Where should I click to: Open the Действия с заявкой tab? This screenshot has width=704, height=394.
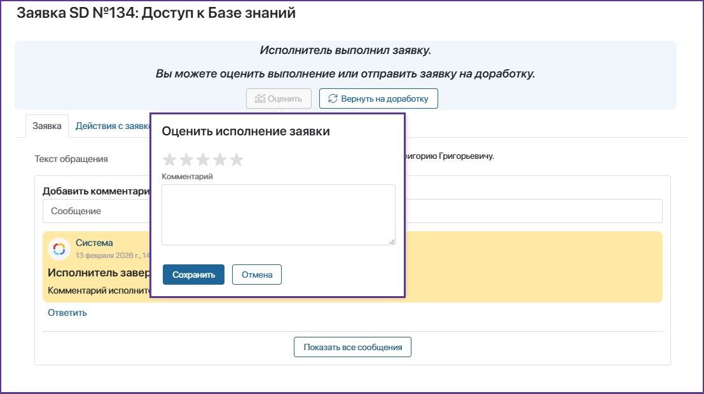112,126
